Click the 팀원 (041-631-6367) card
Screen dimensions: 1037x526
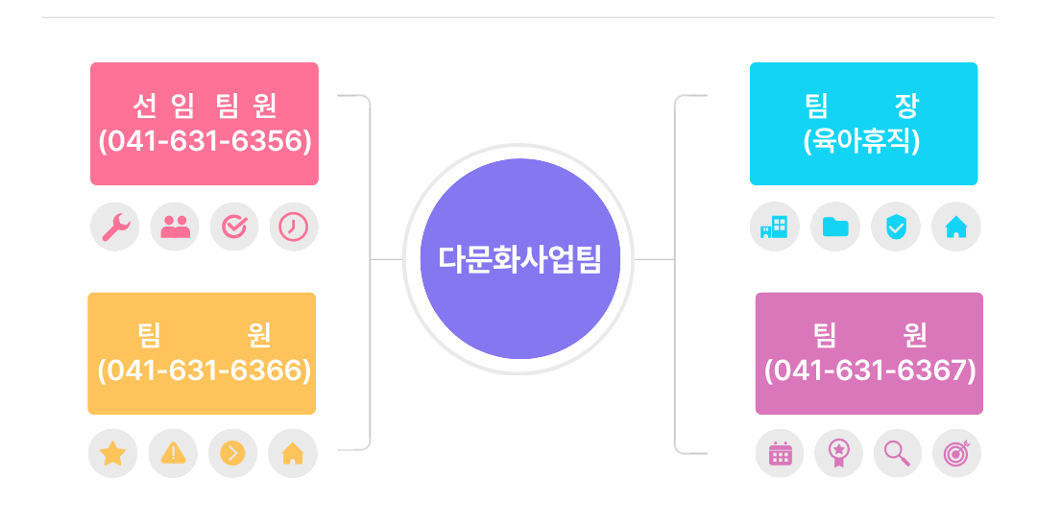coord(869,353)
